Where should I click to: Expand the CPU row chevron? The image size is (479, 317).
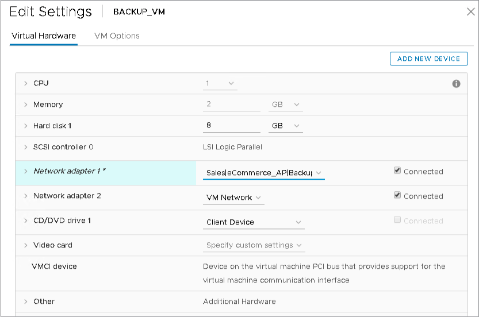26,84
